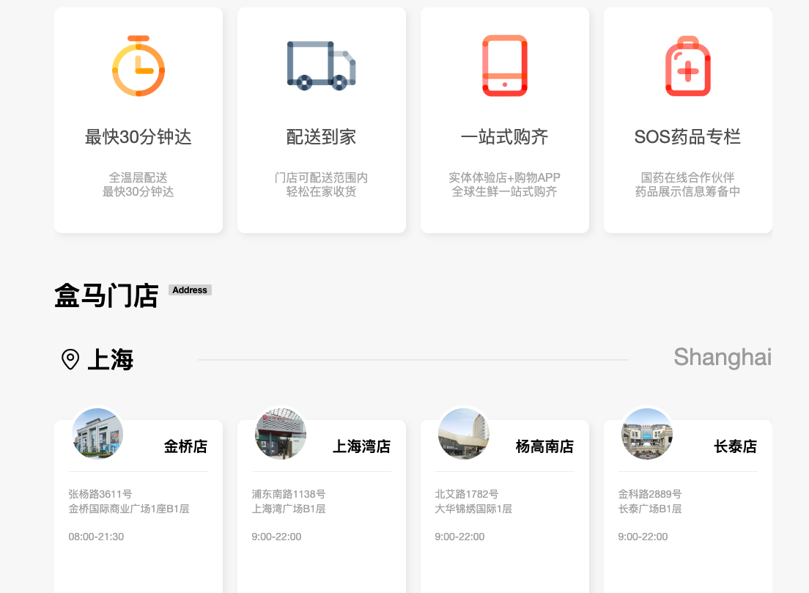The image size is (809, 593).
Task: Click 长泰店 hours 9:00-22:00
Action: pyautogui.click(x=643, y=537)
